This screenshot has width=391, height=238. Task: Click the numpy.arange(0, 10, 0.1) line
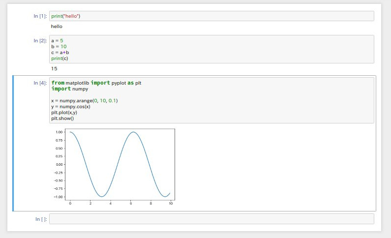(x=84, y=101)
